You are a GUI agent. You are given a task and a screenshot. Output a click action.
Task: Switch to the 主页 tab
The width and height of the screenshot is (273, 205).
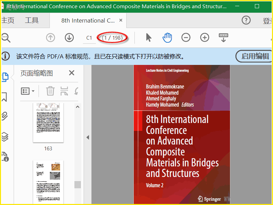pos(8,20)
